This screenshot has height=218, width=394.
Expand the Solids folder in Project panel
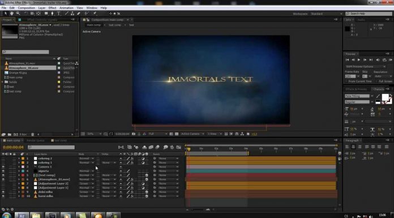pyautogui.click(x=3, y=82)
